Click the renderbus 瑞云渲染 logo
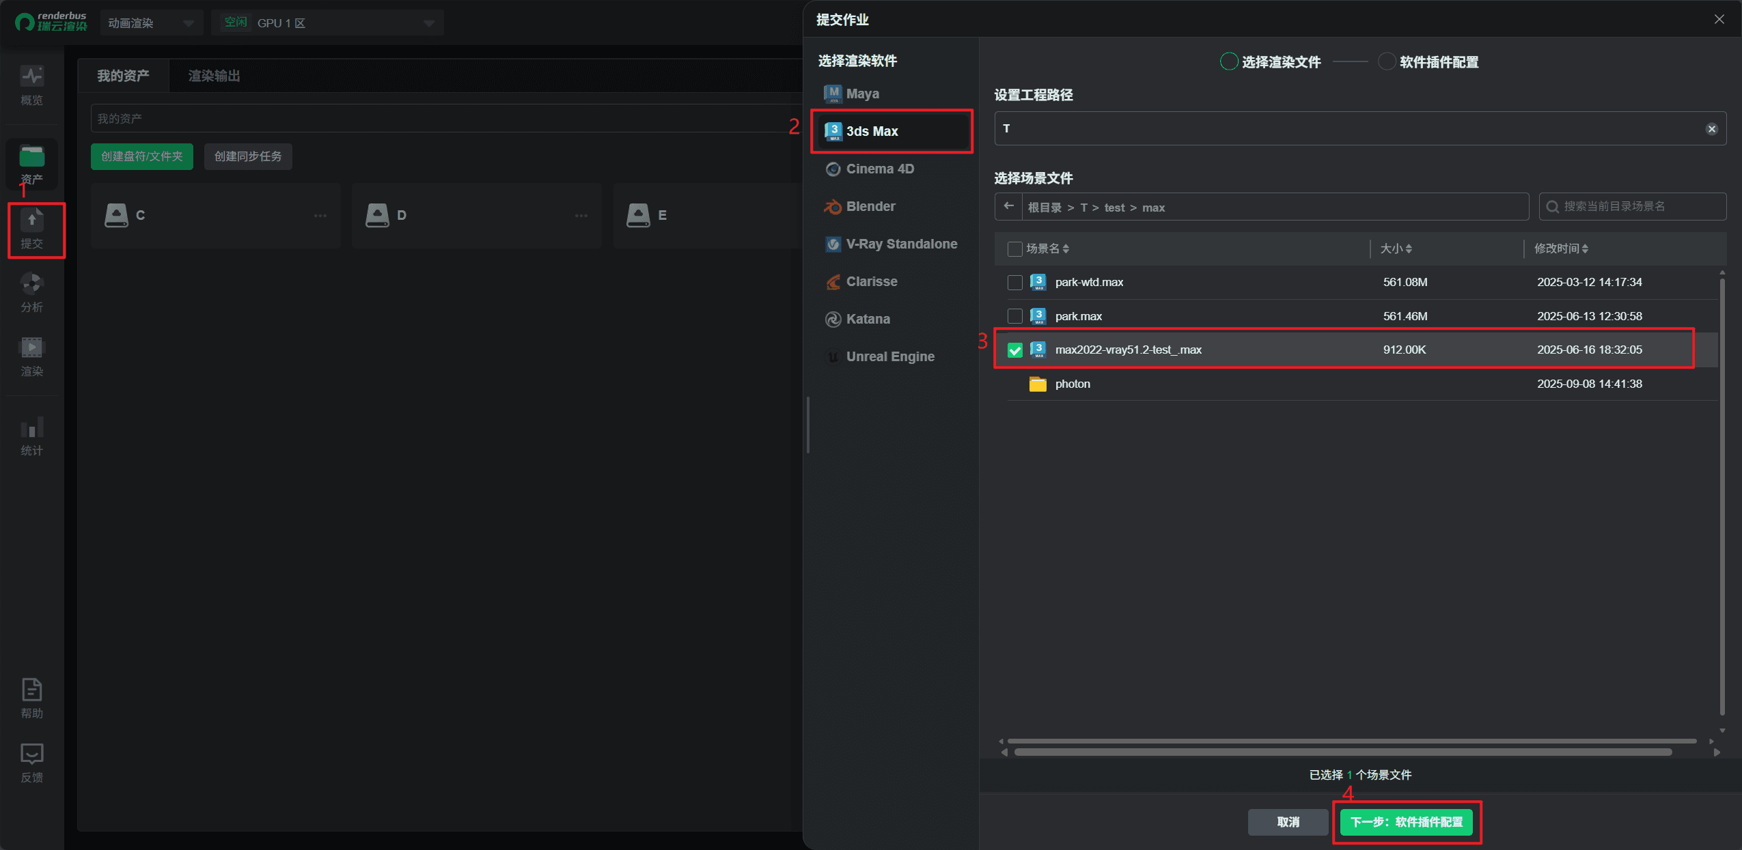This screenshot has width=1742, height=850. [x=51, y=22]
